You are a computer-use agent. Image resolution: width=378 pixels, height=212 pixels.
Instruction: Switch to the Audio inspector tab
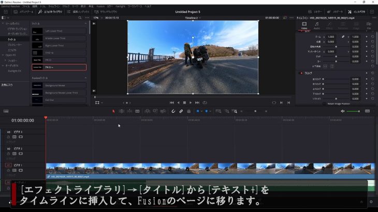click(316, 26)
